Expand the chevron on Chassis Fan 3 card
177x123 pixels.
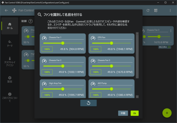coord(171,42)
